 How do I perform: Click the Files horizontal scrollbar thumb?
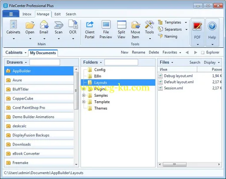(175, 164)
